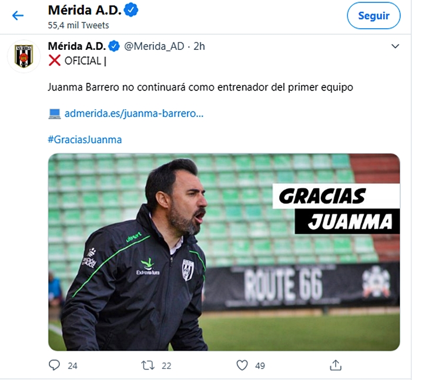
Task: Go back using the left arrow
Action: (18, 16)
